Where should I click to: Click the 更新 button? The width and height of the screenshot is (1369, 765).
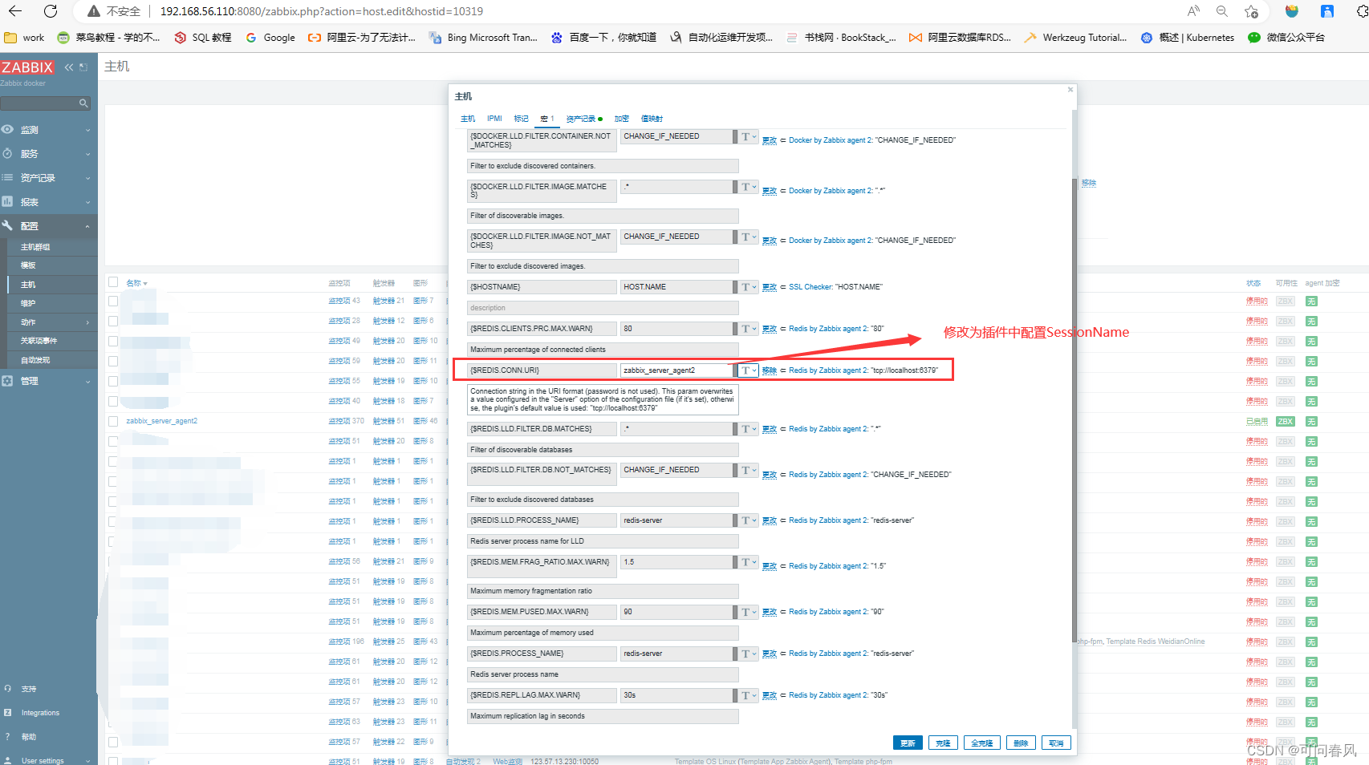[908, 743]
